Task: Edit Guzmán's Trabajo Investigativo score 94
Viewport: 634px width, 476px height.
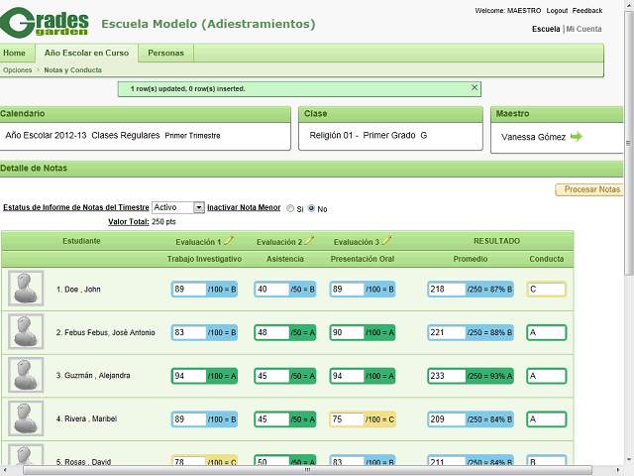Action: click(189, 376)
